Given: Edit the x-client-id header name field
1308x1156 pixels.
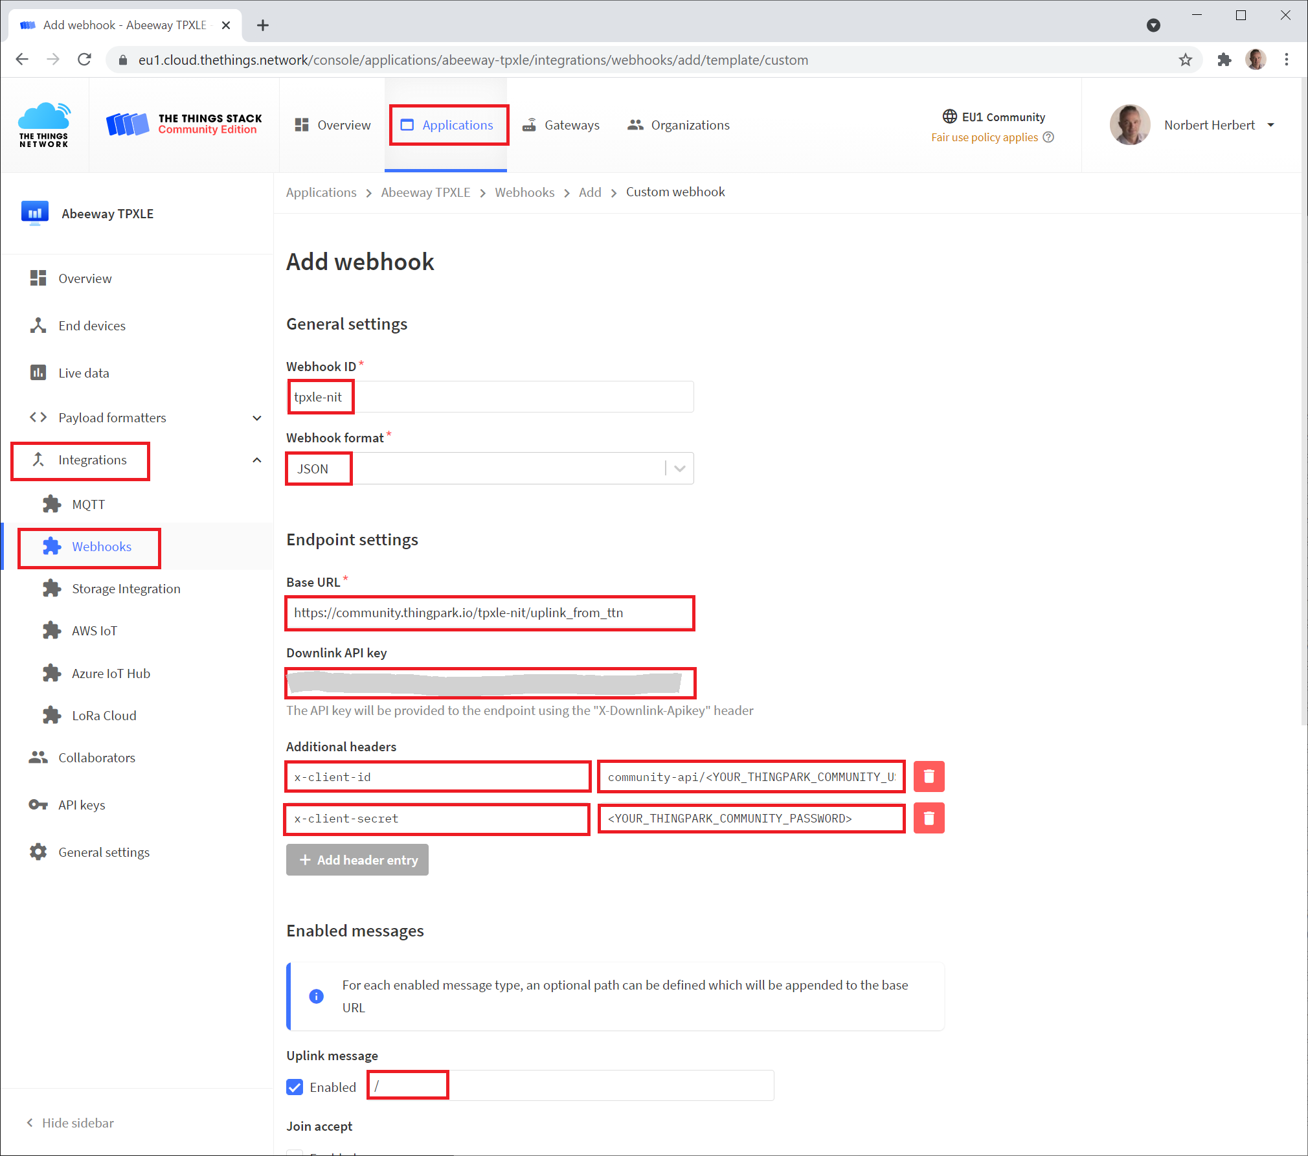Looking at the screenshot, I should [438, 777].
